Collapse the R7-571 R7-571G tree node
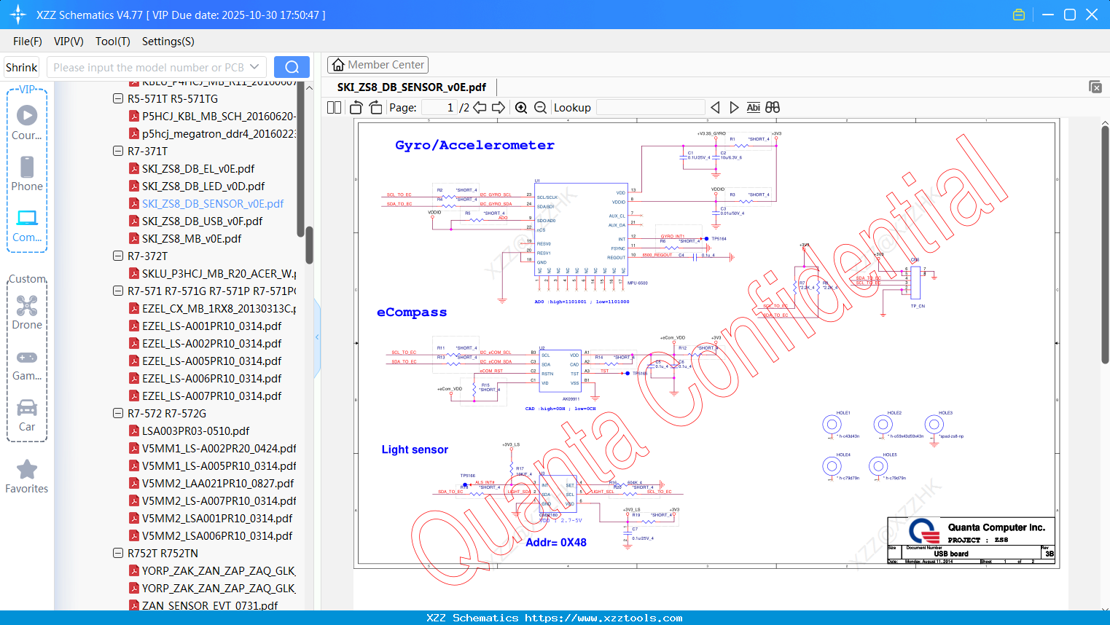This screenshot has height=625, width=1110. (118, 291)
